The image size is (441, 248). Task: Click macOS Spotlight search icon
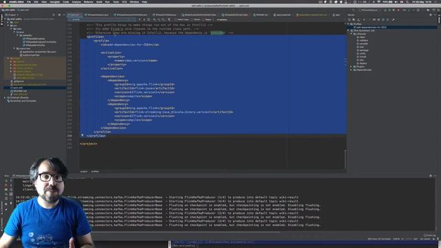[x=407, y=1]
